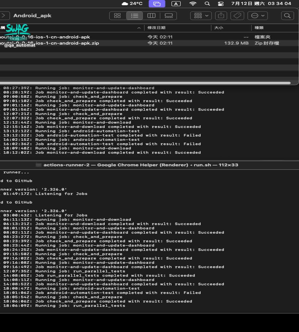Click the 檔案夾 kind cell

pos(262,37)
